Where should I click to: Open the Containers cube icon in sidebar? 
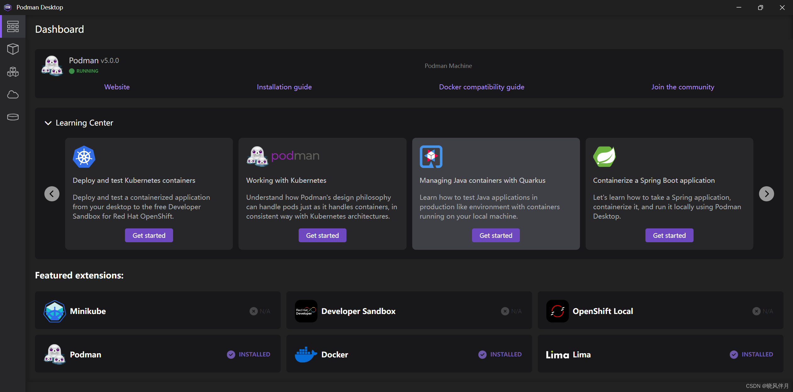point(13,49)
